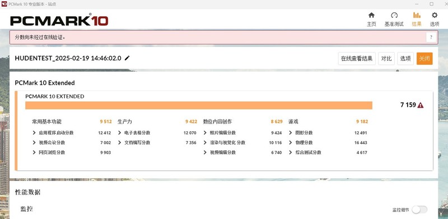Click the overall score 7 159
The width and height of the screenshot is (448, 219).
(408, 105)
